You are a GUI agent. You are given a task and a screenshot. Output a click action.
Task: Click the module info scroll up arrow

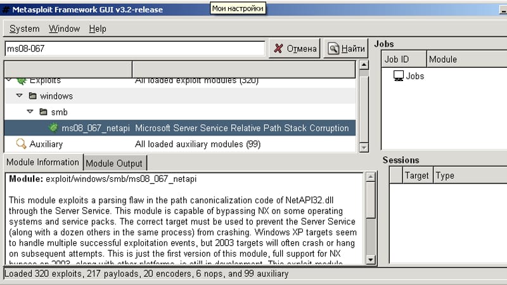tap(371, 177)
